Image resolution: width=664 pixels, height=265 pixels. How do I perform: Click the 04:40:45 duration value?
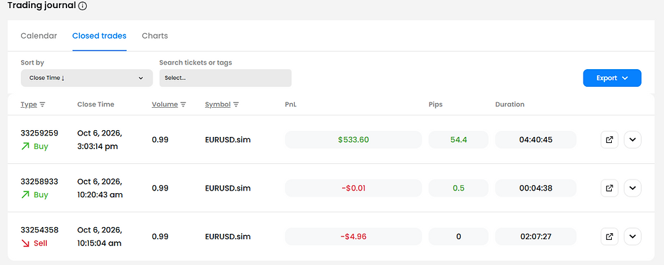click(536, 140)
